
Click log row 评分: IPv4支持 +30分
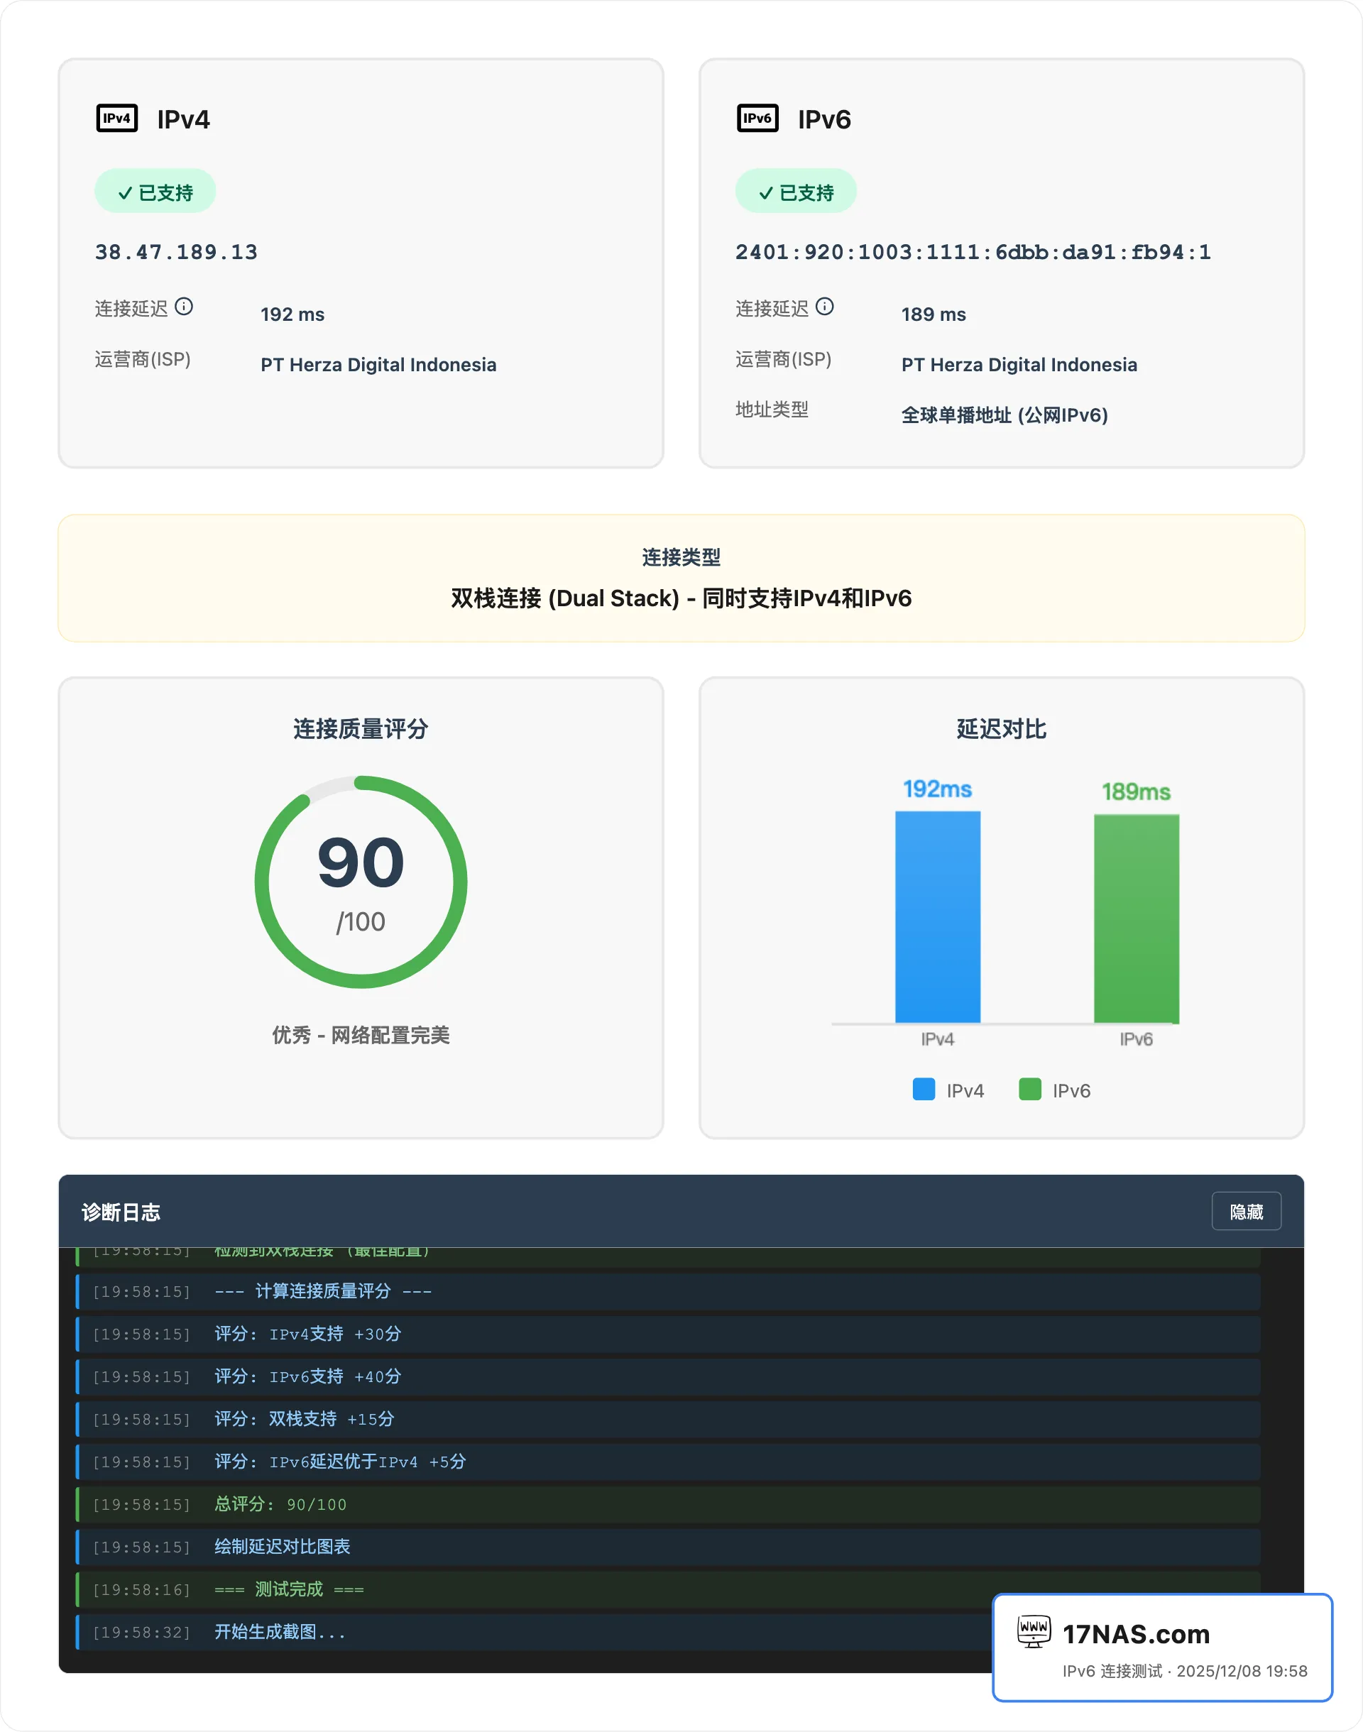click(x=668, y=1334)
